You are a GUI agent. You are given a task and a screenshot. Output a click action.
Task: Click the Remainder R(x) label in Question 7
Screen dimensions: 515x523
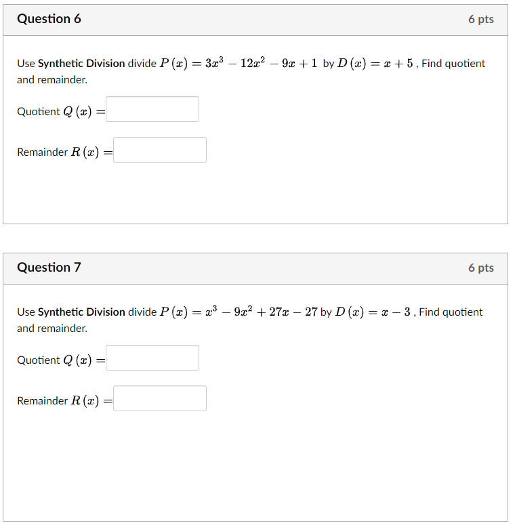point(64,401)
